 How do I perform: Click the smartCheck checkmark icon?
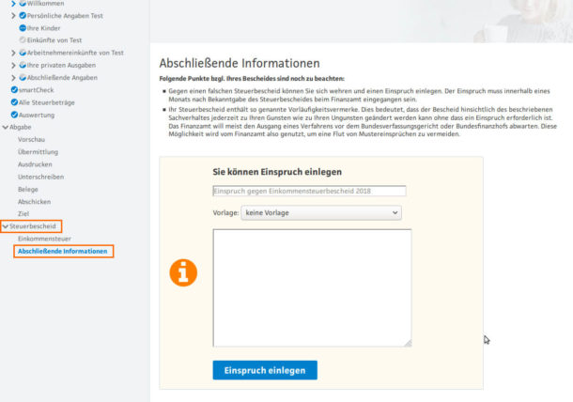(x=14, y=89)
